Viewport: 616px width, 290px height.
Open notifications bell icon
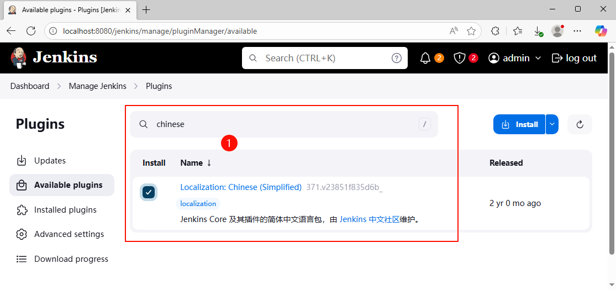(x=425, y=58)
